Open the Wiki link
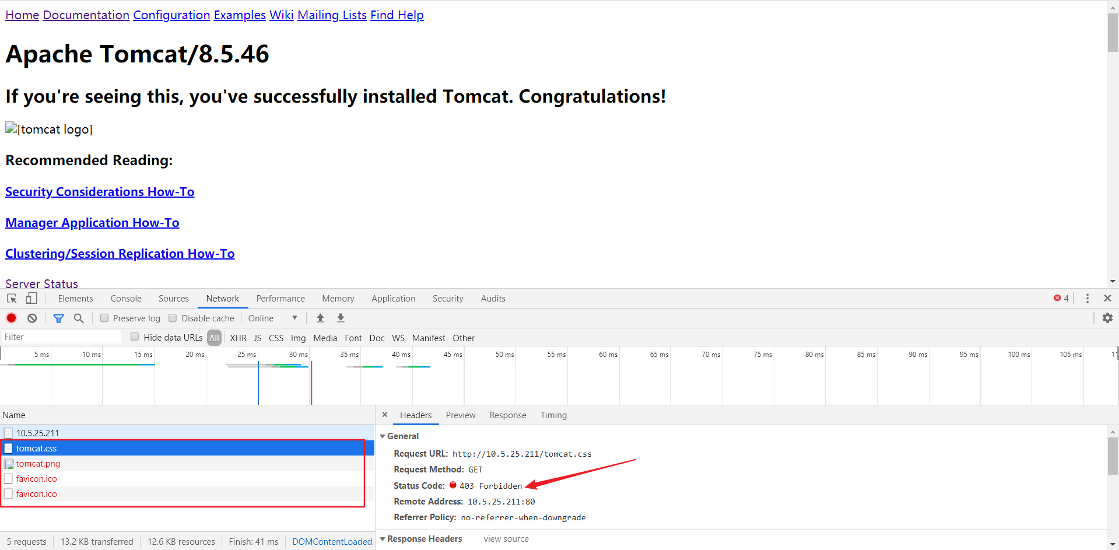The height and width of the screenshot is (550, 1119). [281, 15]
